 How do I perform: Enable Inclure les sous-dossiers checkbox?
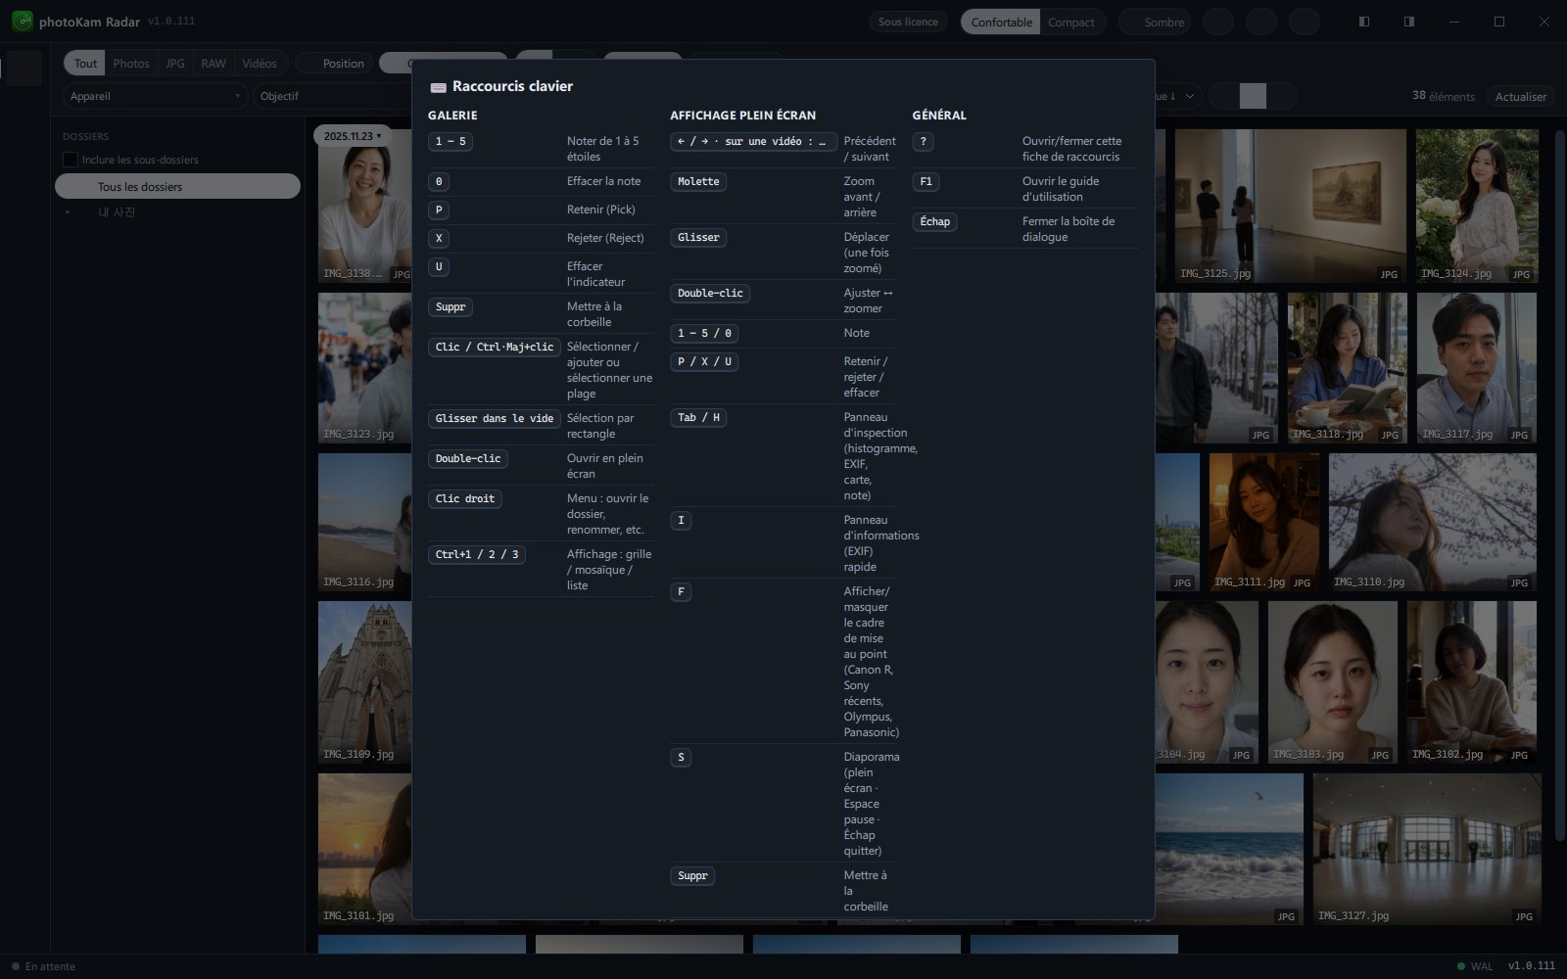(70, 160)
